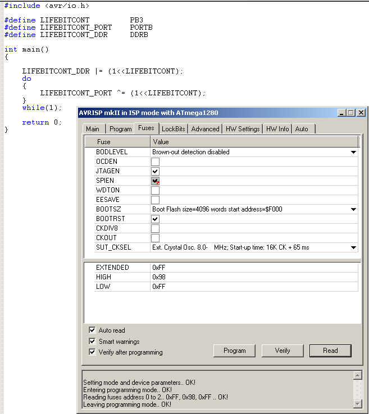
Task: Click the Program button
Action: click(234, 351)
